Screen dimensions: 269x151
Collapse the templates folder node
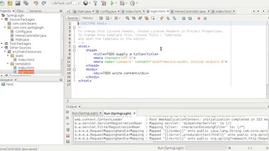[x=8, y=64]
